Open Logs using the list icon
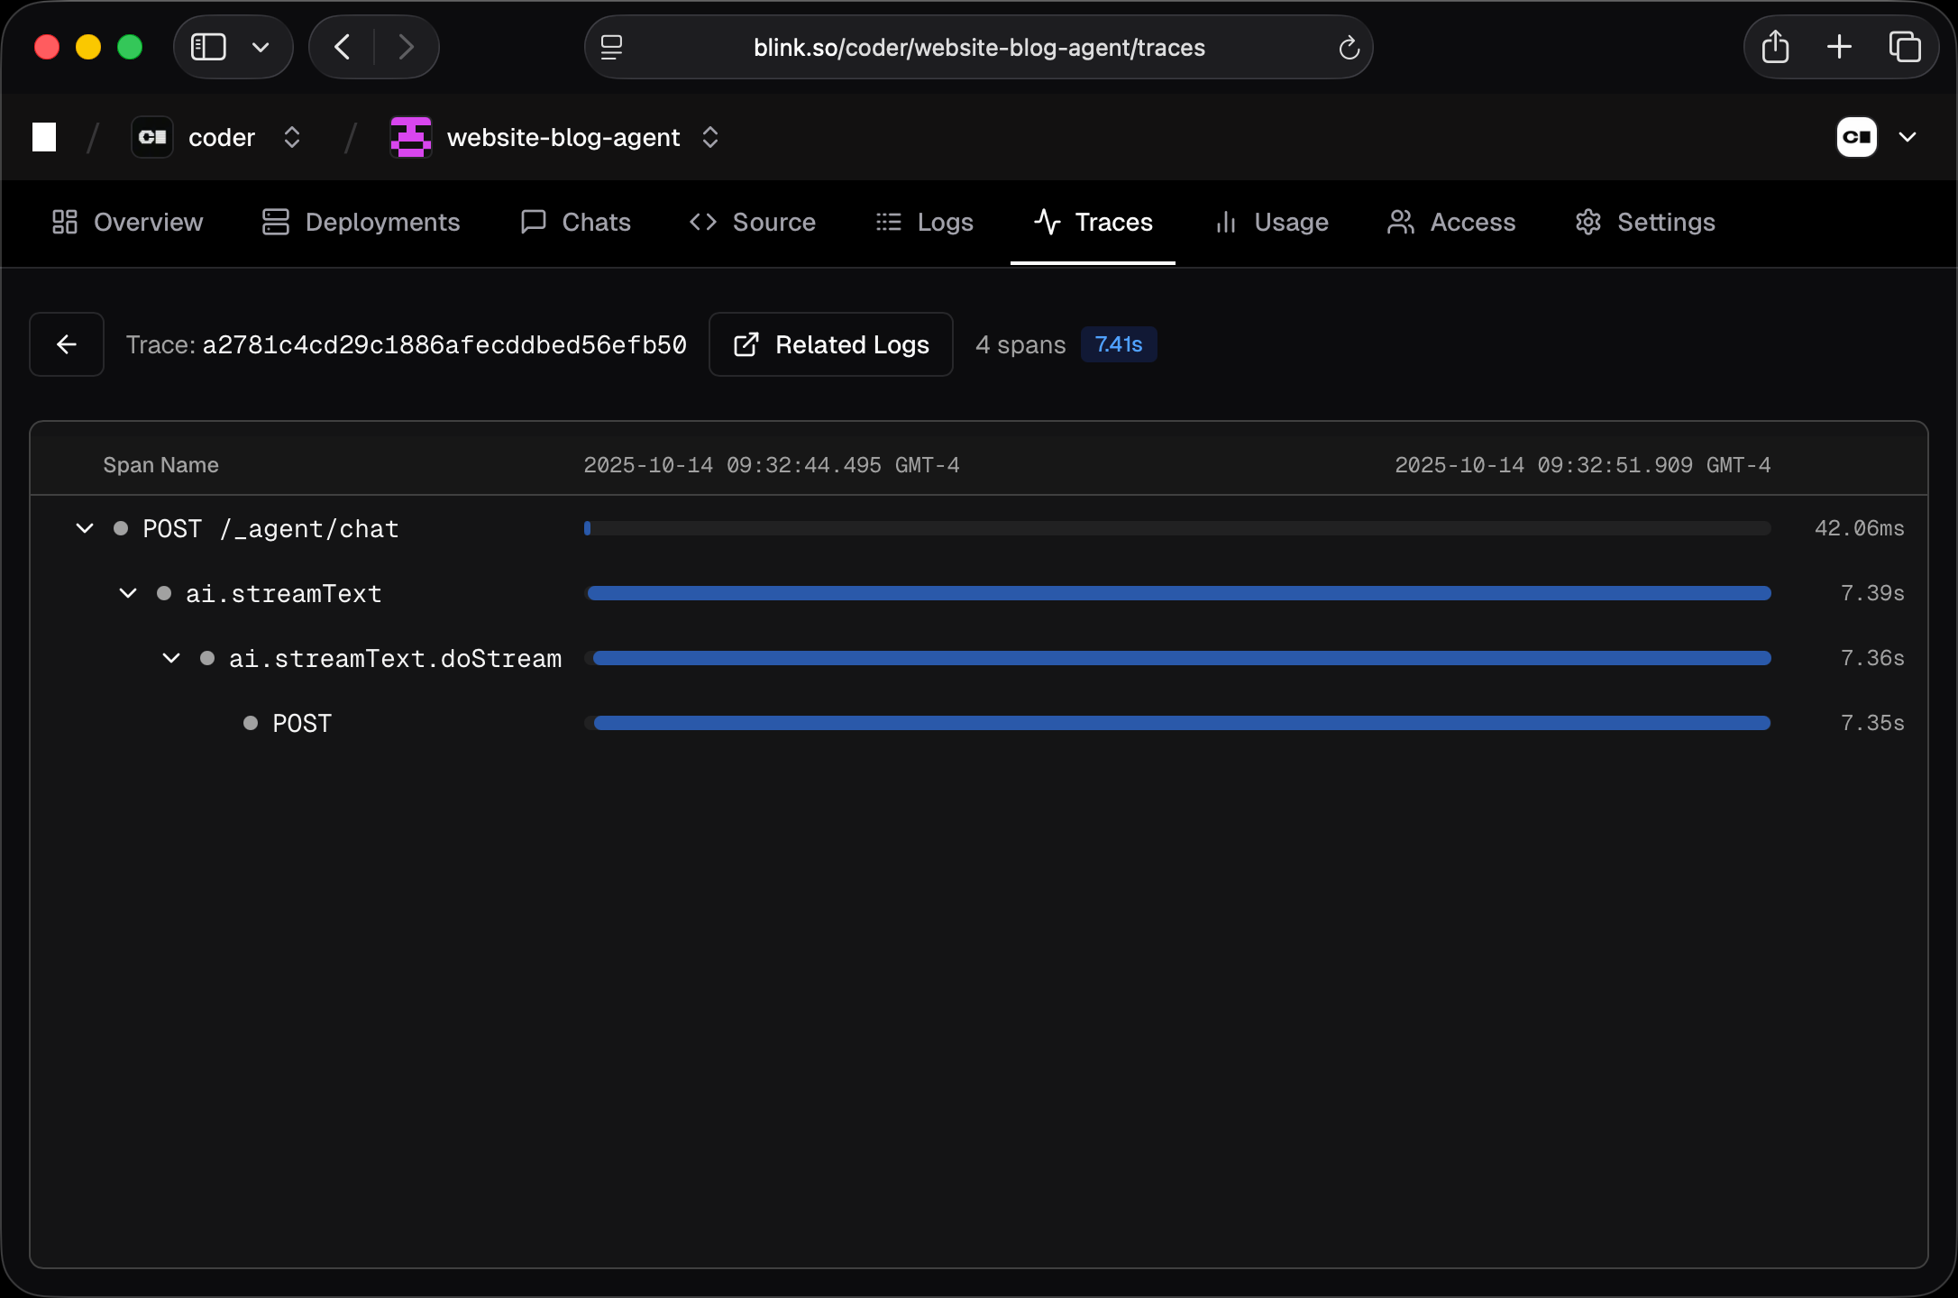This screenshot has width=1958, height=1298. 888,222
